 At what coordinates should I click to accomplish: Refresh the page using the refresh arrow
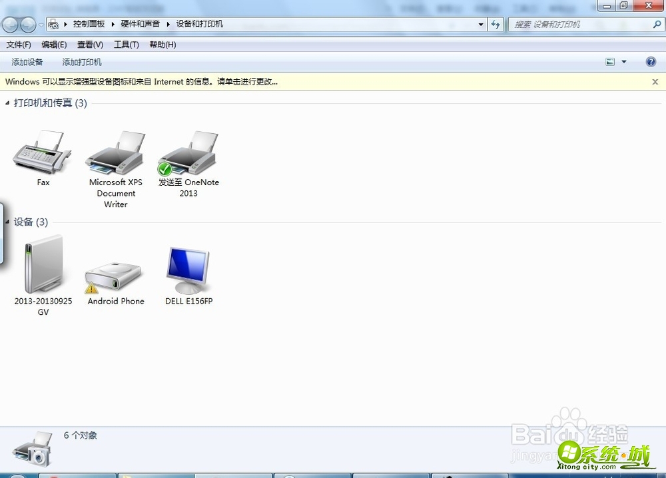coord(496,23)
